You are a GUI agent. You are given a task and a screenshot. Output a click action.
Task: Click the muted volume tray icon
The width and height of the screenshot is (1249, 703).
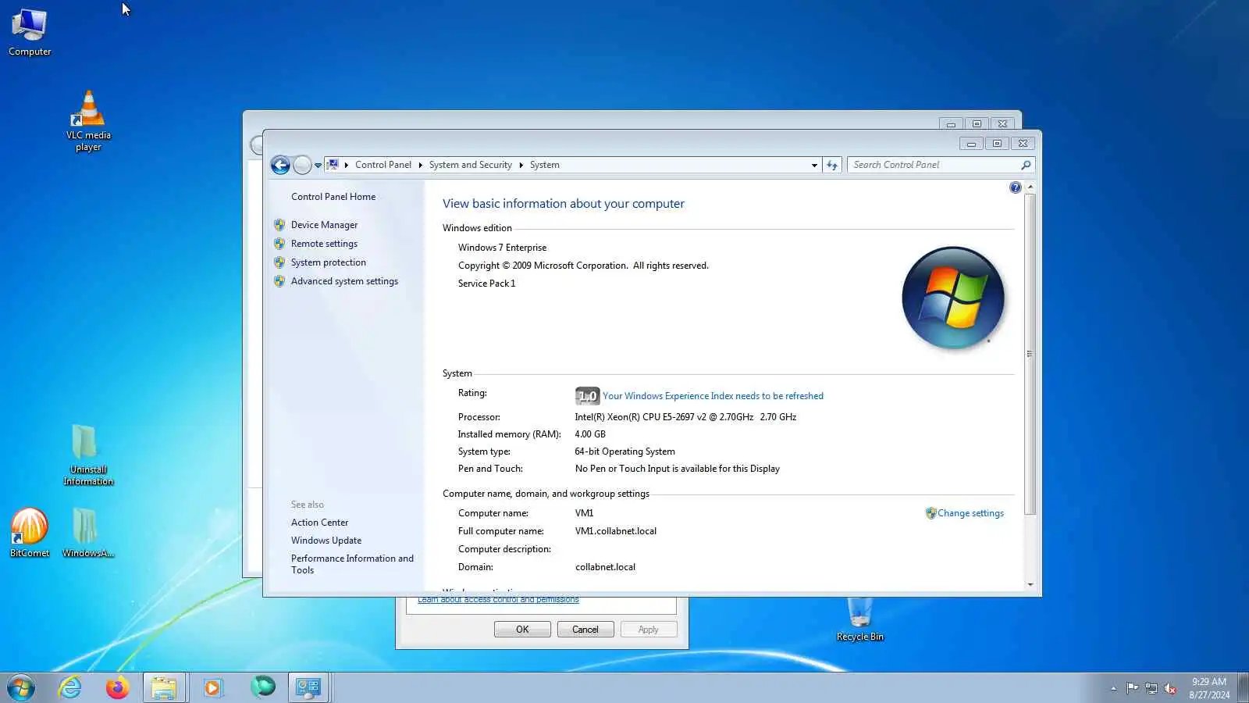tap(1169, 688)
